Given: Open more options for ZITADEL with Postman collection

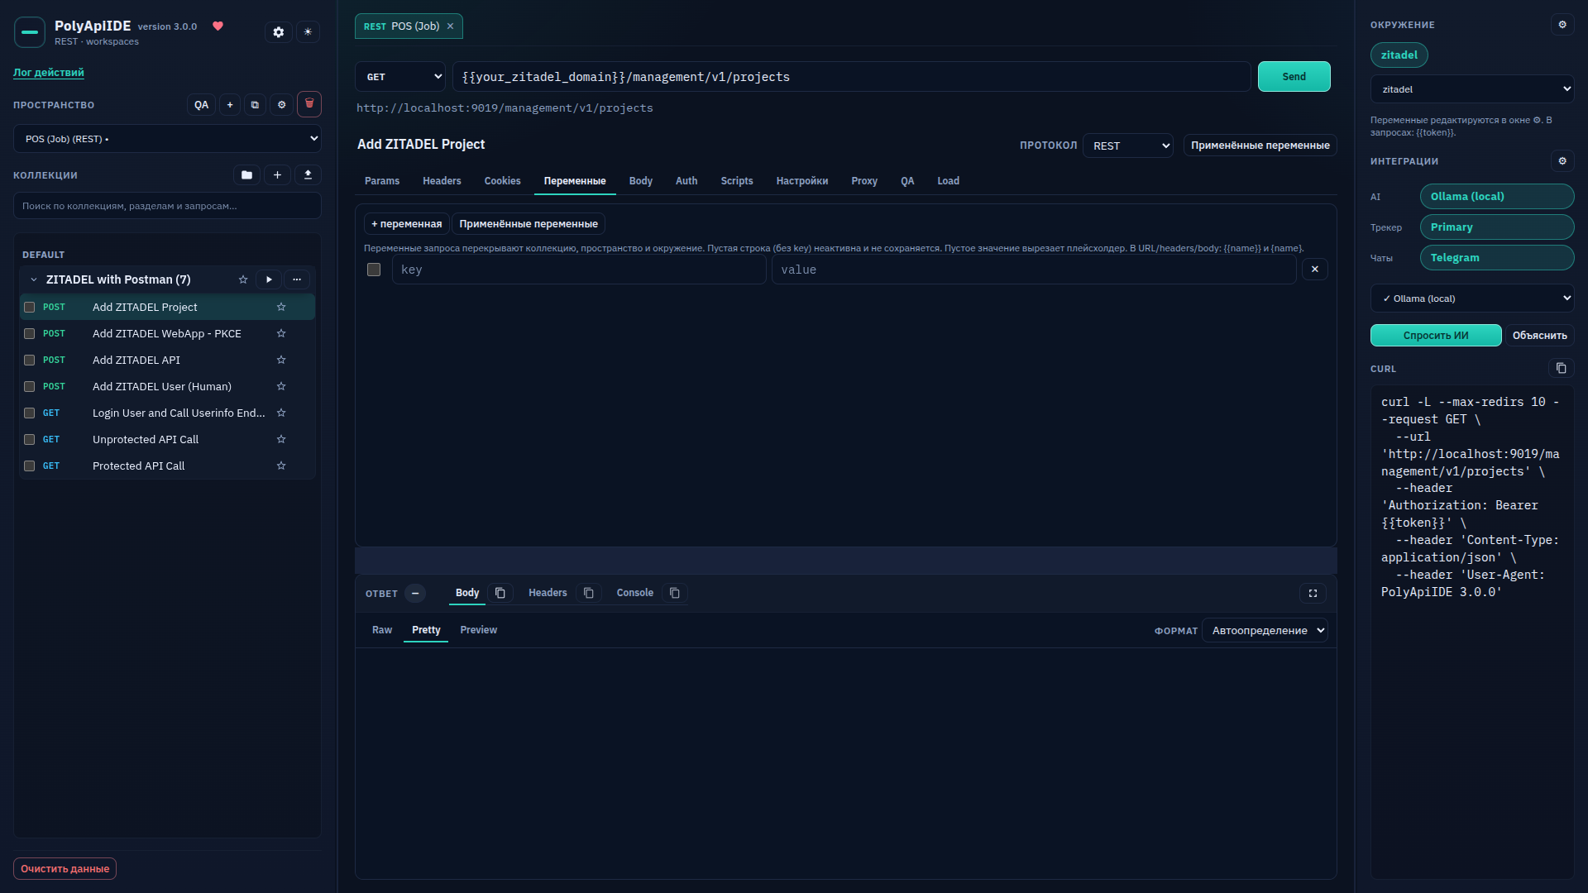Looking at the screenshot, I should point(297,279).
